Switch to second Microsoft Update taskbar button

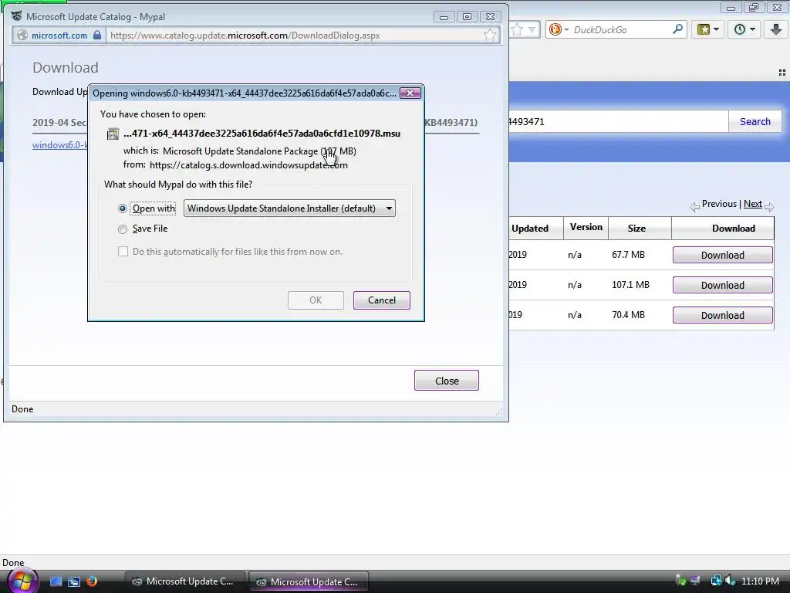click(x=309, y=581)
